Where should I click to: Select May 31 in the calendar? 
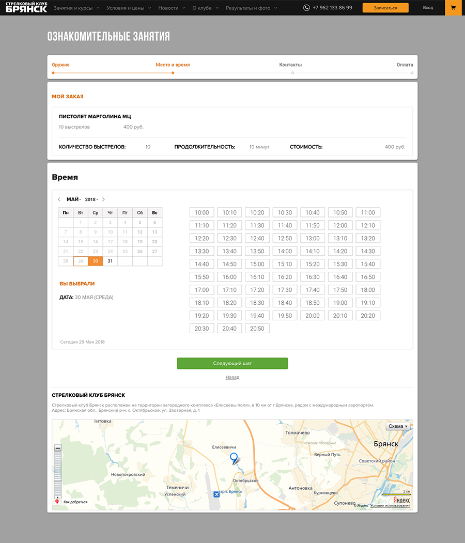pos(110,261)
